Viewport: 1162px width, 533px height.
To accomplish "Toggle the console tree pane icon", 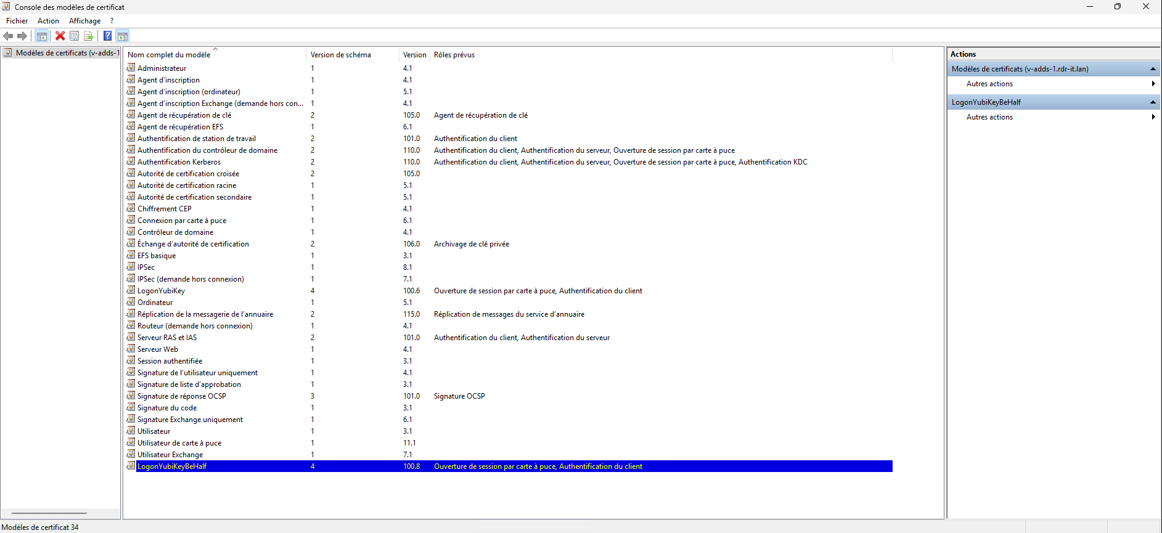I will pyautogui.click(x=41, y=36).
